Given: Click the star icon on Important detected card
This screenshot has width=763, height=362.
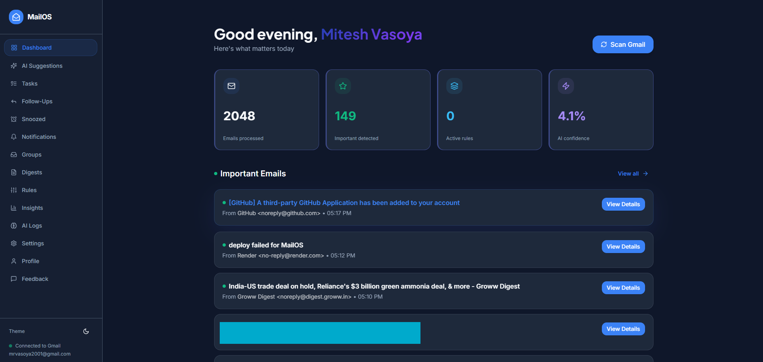Looking at the screenshot, I should 343,86.
